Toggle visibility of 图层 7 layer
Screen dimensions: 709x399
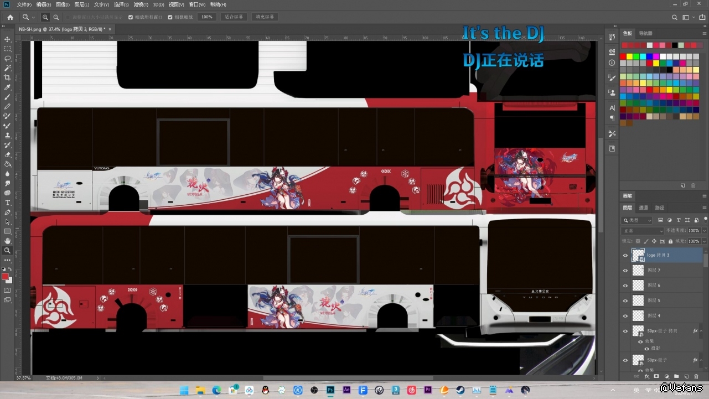coord(625,271)
